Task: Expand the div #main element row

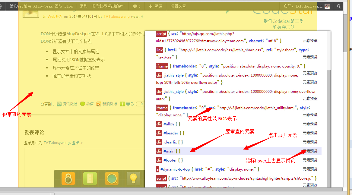Action: [169, 151]
